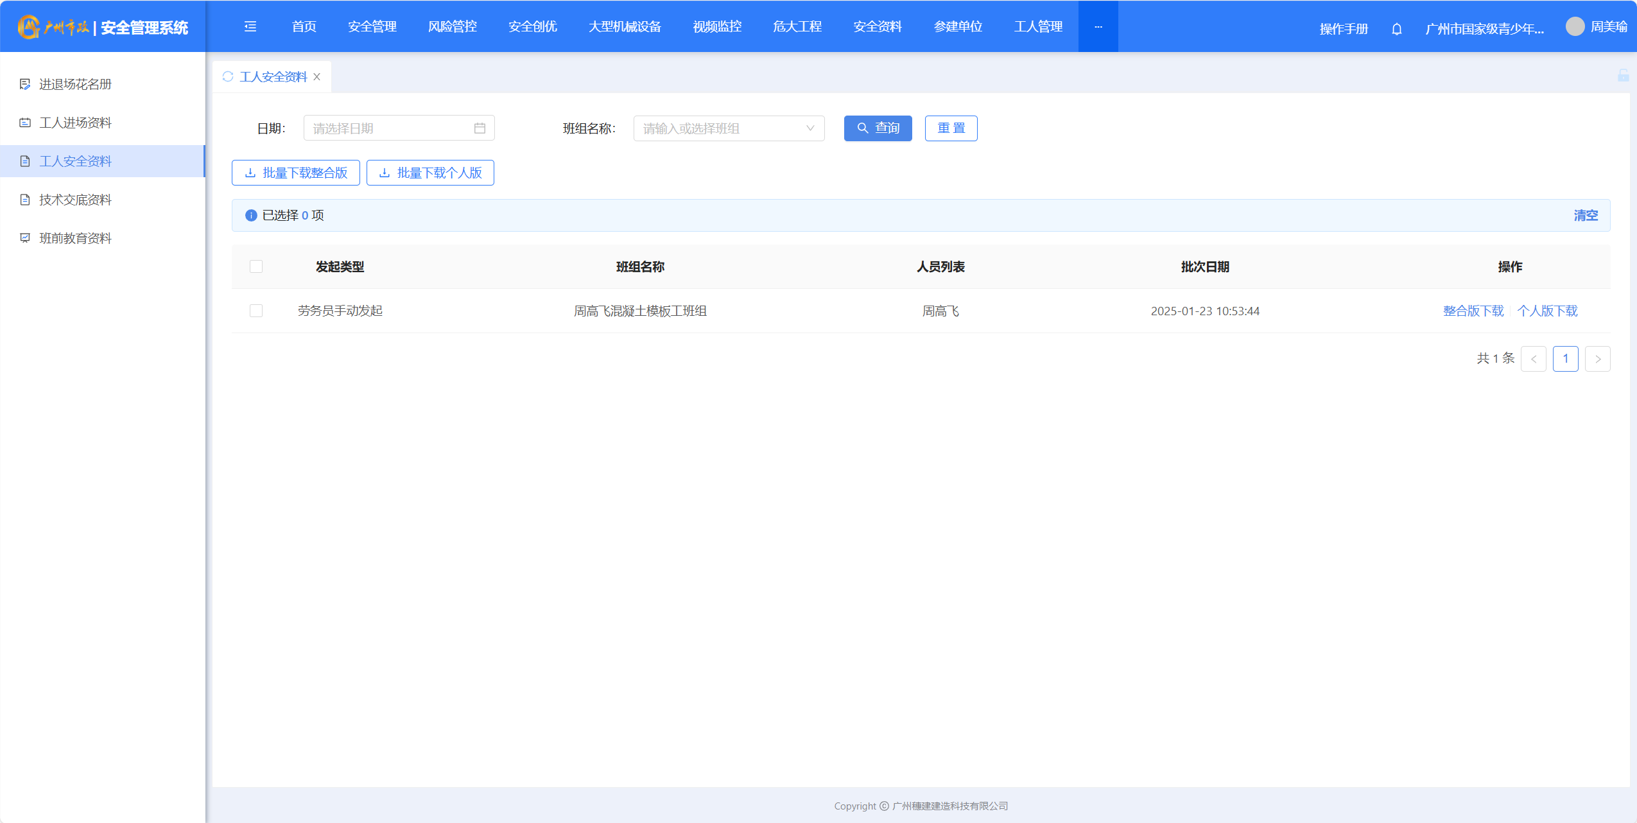Click the 整合版下载 link
The image size is (1637, 823).
[x=1473, y=311]
